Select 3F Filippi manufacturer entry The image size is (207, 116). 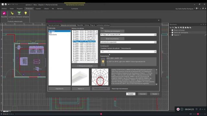click(x=60, y=31)
